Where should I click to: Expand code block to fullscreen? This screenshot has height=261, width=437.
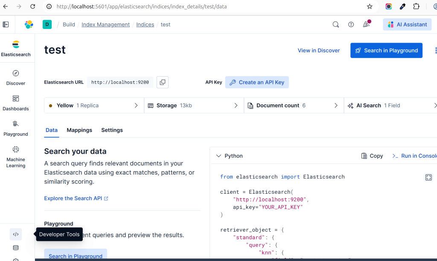click(428, 177)
